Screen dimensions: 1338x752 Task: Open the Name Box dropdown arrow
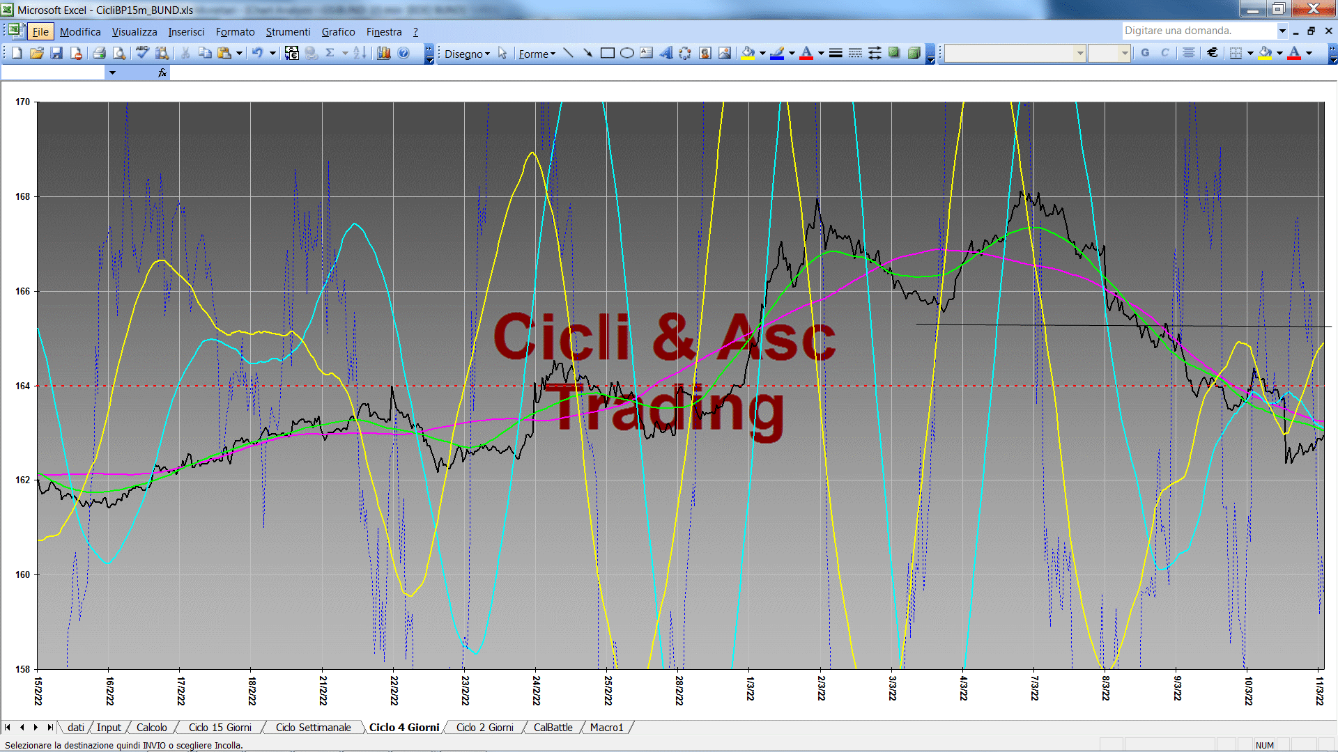pyautogui.click(x=112, y=72)
